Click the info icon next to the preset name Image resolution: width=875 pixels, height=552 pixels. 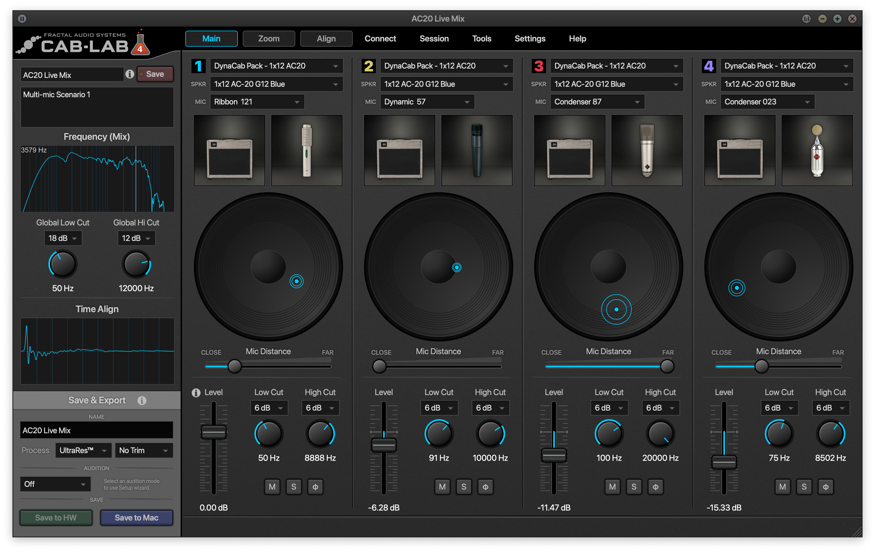click(x=130, y=74)
